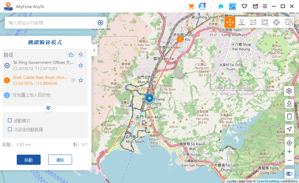The width and height of the screenshot is (299, 183).
Task: Switch to two-spot route mode
Action: [x=253, y=22]
